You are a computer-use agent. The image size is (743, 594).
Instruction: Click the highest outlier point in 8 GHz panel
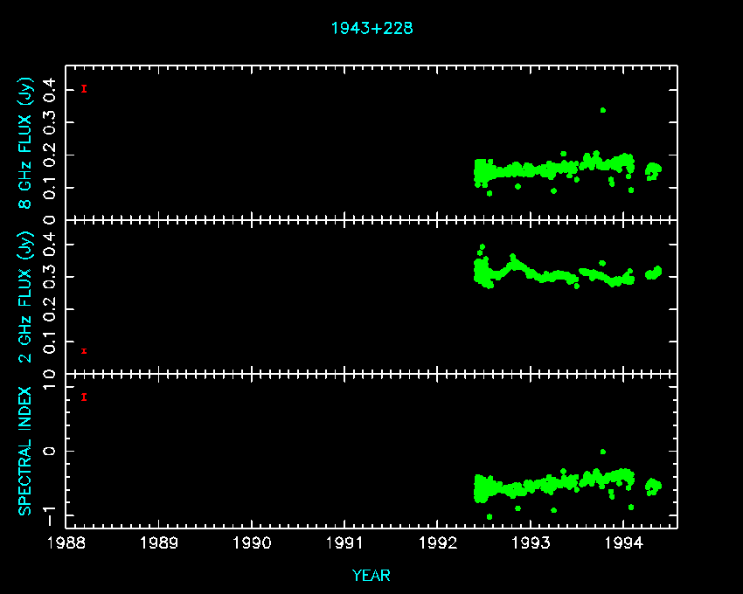tap(603, 110)
